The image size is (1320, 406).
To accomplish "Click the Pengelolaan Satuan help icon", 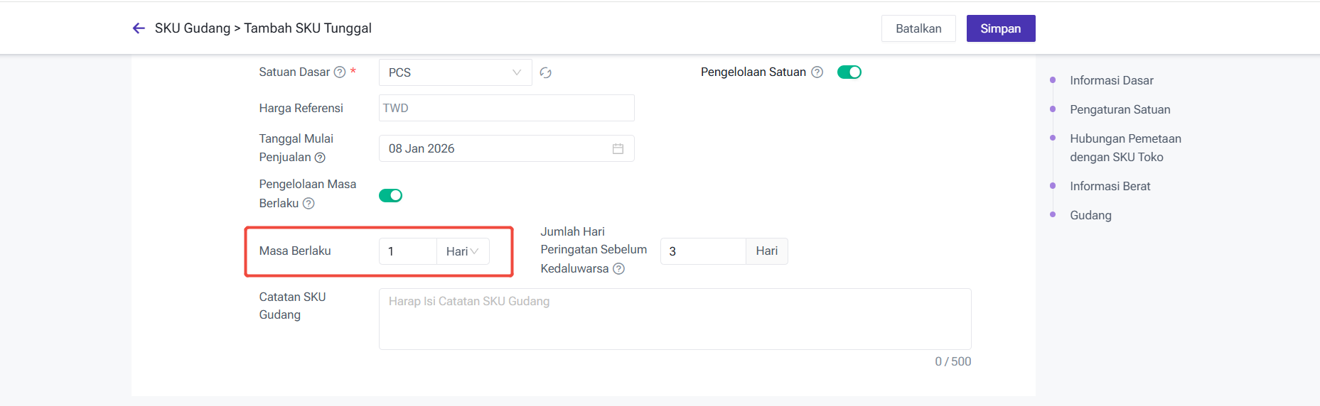I will click(x=817, y=72).
